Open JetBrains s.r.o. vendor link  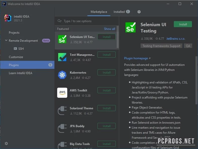(x=176, y=39)
